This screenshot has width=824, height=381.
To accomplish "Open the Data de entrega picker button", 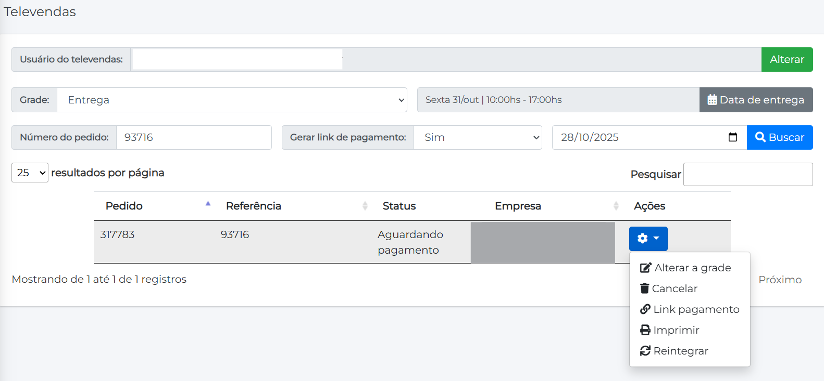I will tap(755, 100).
